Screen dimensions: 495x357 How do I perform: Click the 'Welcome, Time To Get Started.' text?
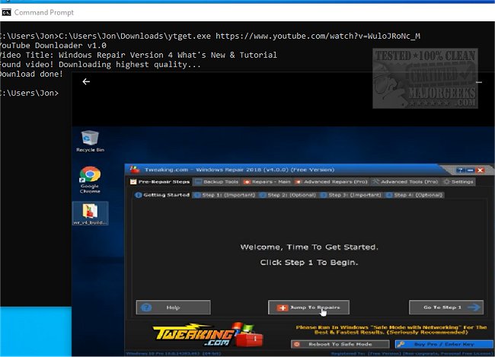[309, 247]
